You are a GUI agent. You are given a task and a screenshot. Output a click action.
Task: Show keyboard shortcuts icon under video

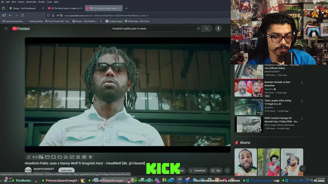pos(84,157)
